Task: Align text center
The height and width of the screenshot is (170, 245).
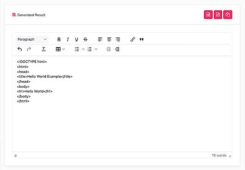Action: (109, 39)
